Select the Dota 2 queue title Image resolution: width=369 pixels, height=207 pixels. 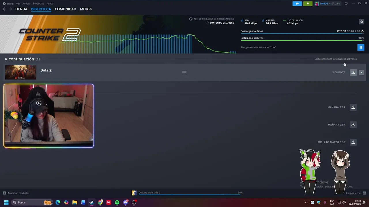pos(46,70)
